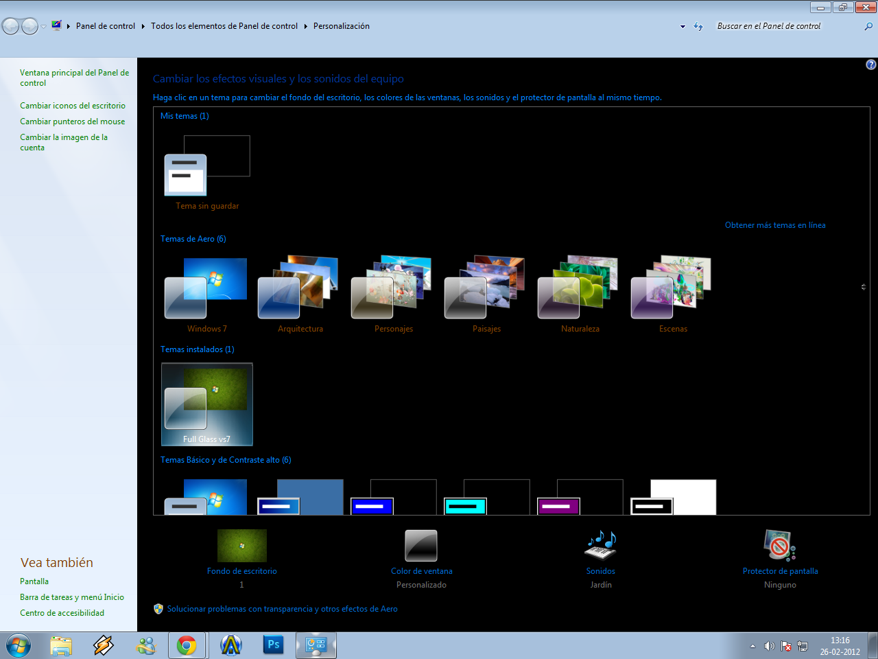Switch to Google Chrome on taskbar

click(x=187, y=646)
